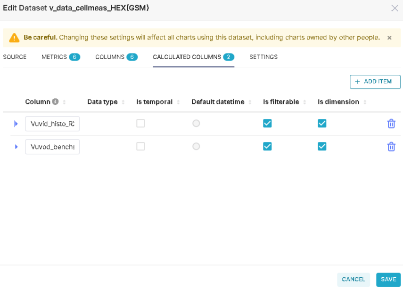
Task: Save the dataset changes
Action: click(388, 279)
